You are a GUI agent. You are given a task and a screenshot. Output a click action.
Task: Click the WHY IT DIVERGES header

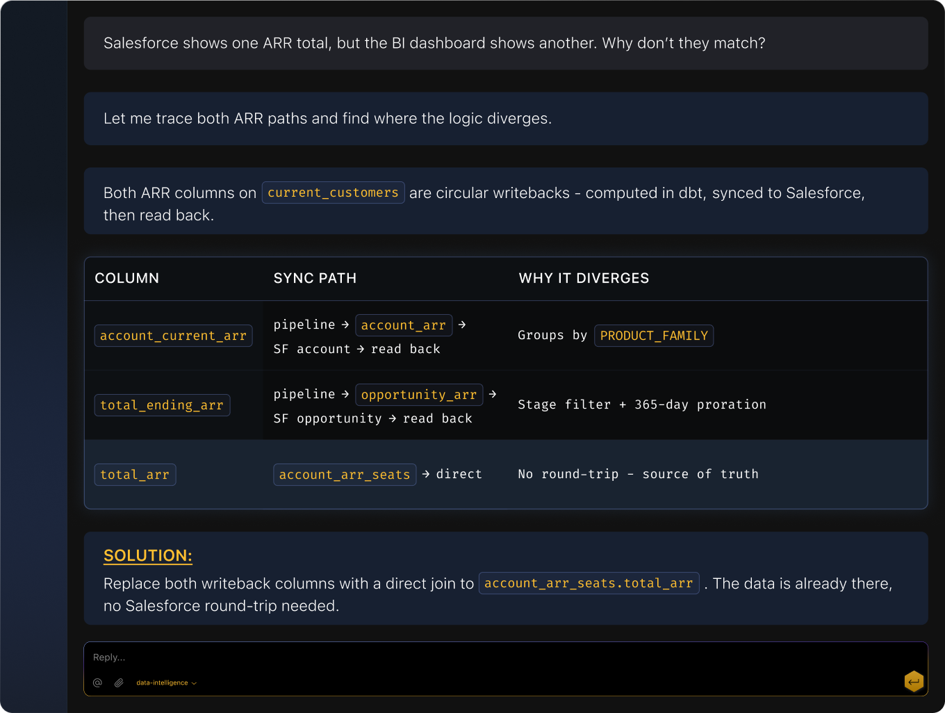tap(584, 278)
